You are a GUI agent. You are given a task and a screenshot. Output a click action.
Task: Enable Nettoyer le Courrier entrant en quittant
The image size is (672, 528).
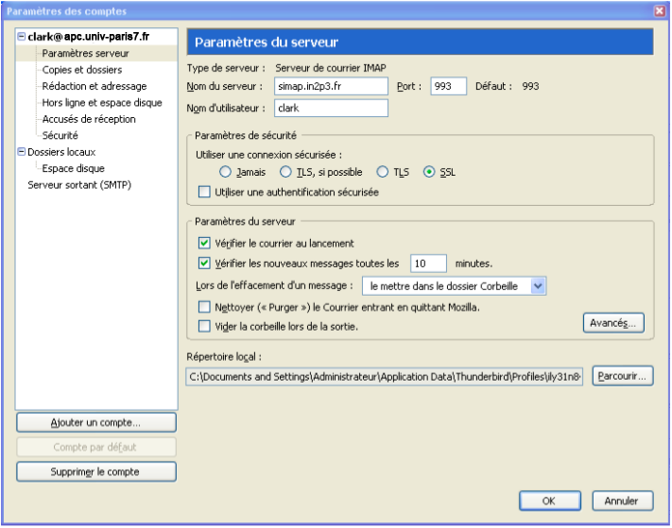[204, 307]
